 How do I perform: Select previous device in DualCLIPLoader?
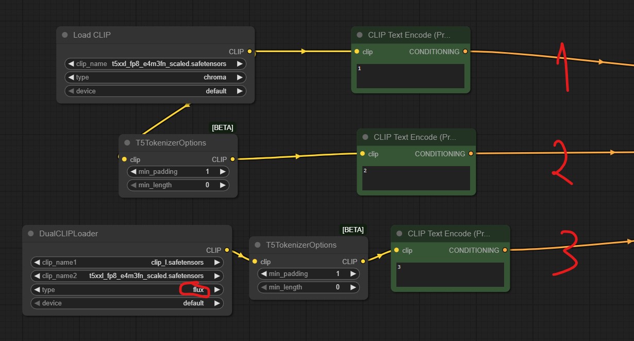(37, 303)
